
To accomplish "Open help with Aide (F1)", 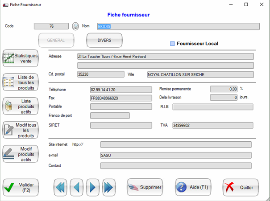I will pyautogui.click(x=193, y=187).
